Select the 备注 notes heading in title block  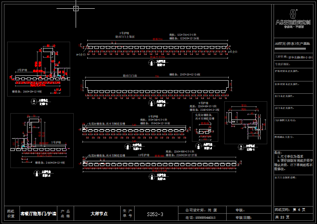coord(278,153)
